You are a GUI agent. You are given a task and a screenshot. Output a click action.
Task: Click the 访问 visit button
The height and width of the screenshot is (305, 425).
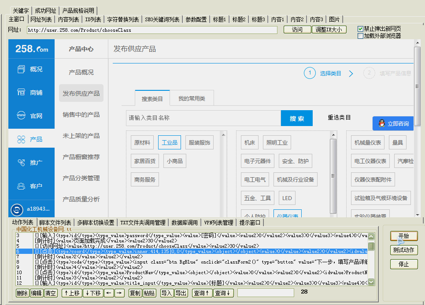tap(297, 30)
